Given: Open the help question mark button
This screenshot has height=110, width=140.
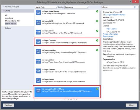Looking at the screenshot, I should coord(130,2).
